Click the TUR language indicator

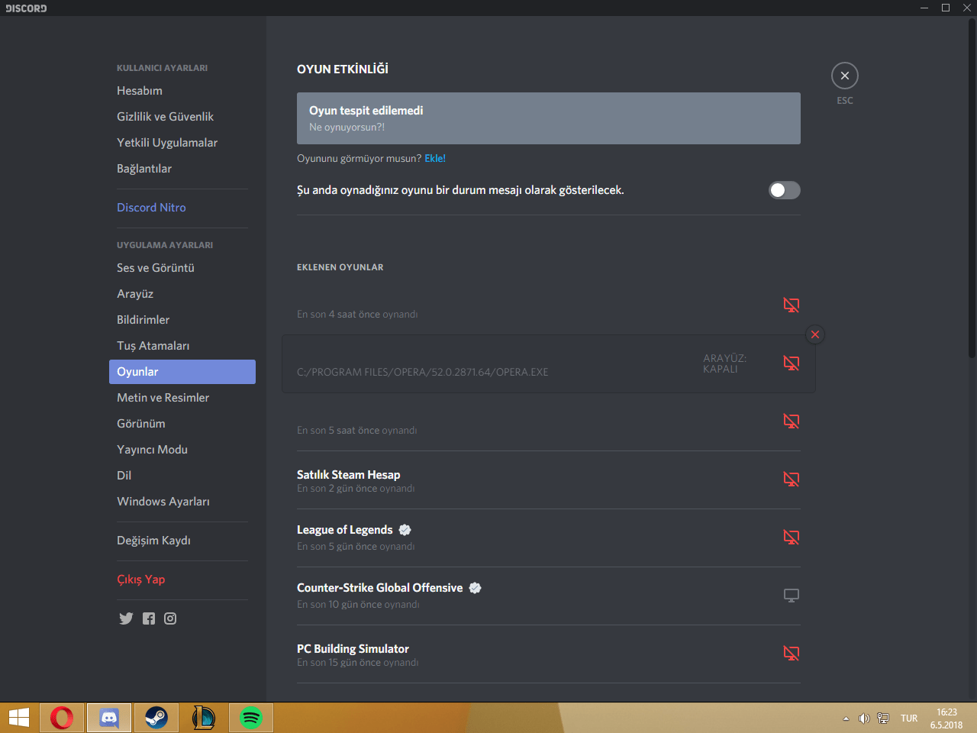click(x=909, y=718)
